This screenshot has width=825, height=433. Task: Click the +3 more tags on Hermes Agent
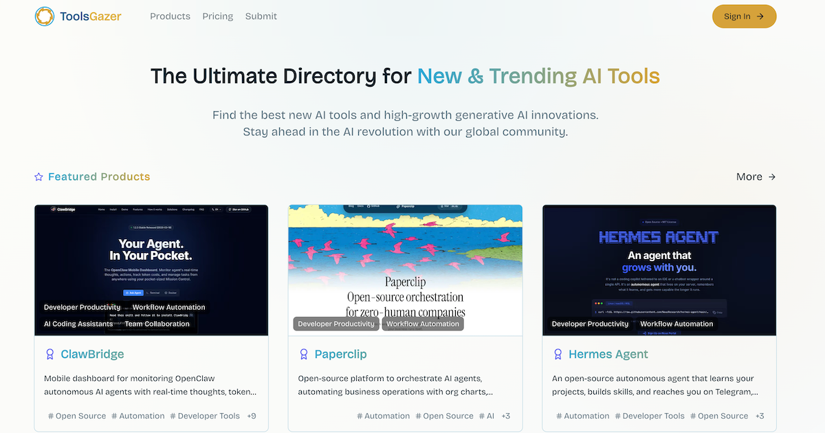760,416
